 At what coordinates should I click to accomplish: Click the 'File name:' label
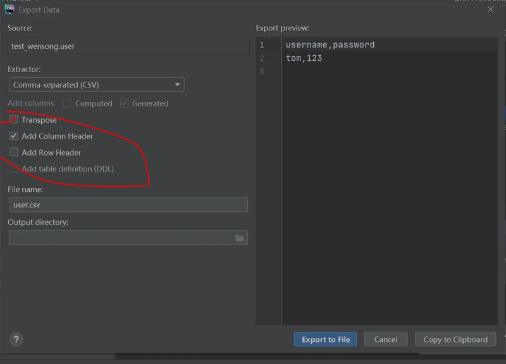pyautogui.click(x=25, y=189)
